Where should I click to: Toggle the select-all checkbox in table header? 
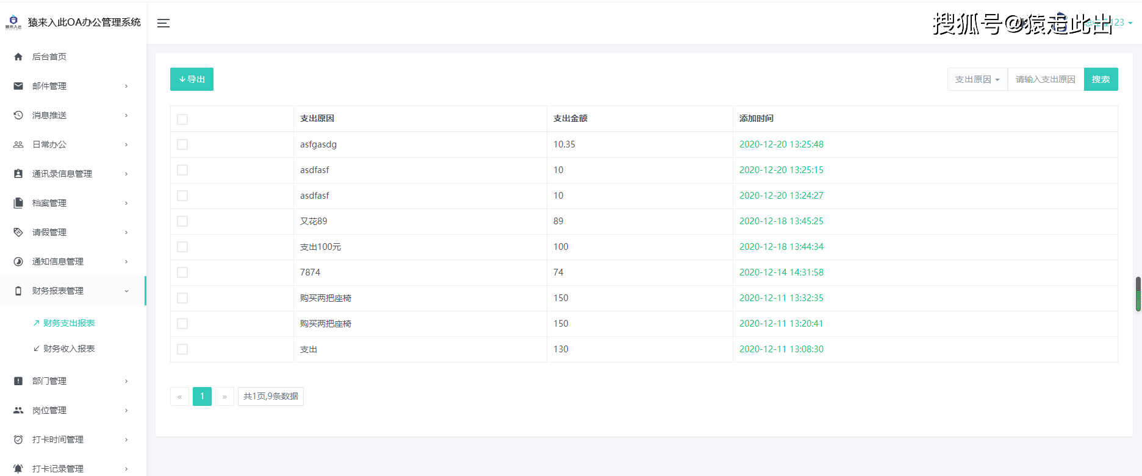click(x=182, y=119)
